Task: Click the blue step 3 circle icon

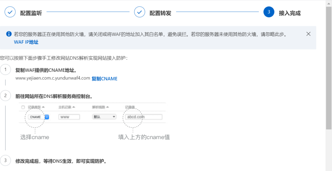Action: pyautogui.click(x=269, y=12)
